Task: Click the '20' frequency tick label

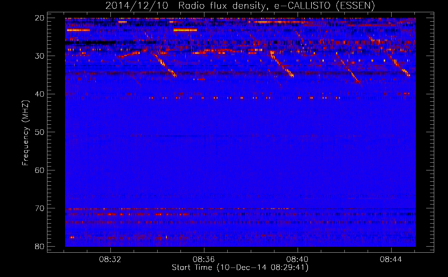Action: [40, 18]
